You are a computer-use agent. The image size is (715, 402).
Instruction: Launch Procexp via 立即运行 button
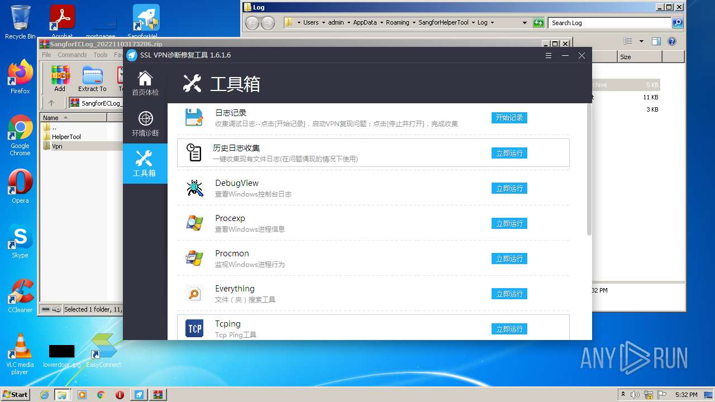point(509,223)
